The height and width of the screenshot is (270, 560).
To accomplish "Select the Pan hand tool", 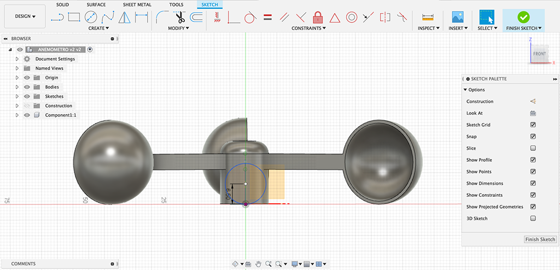I will [x=259, y=264].
